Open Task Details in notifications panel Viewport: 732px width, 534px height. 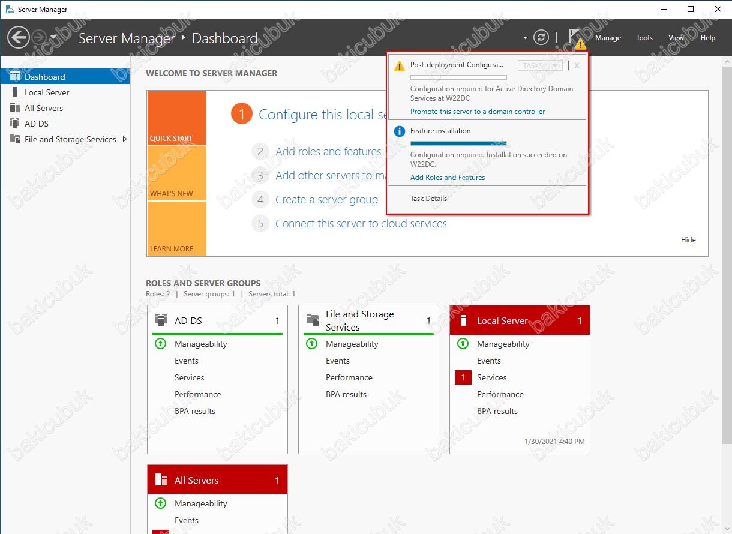428,199
